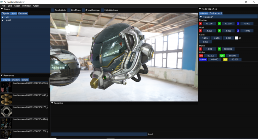Collapse the Consoles panel
This screenshot has height=139, width=258.
(x=52, y=103)
